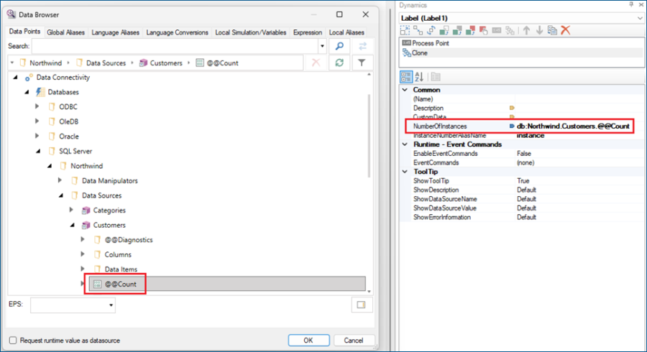Toggle Request runtime value as datasource checkbox
Viewport: 647px width, 352px height.
click(x=13, y=340)
